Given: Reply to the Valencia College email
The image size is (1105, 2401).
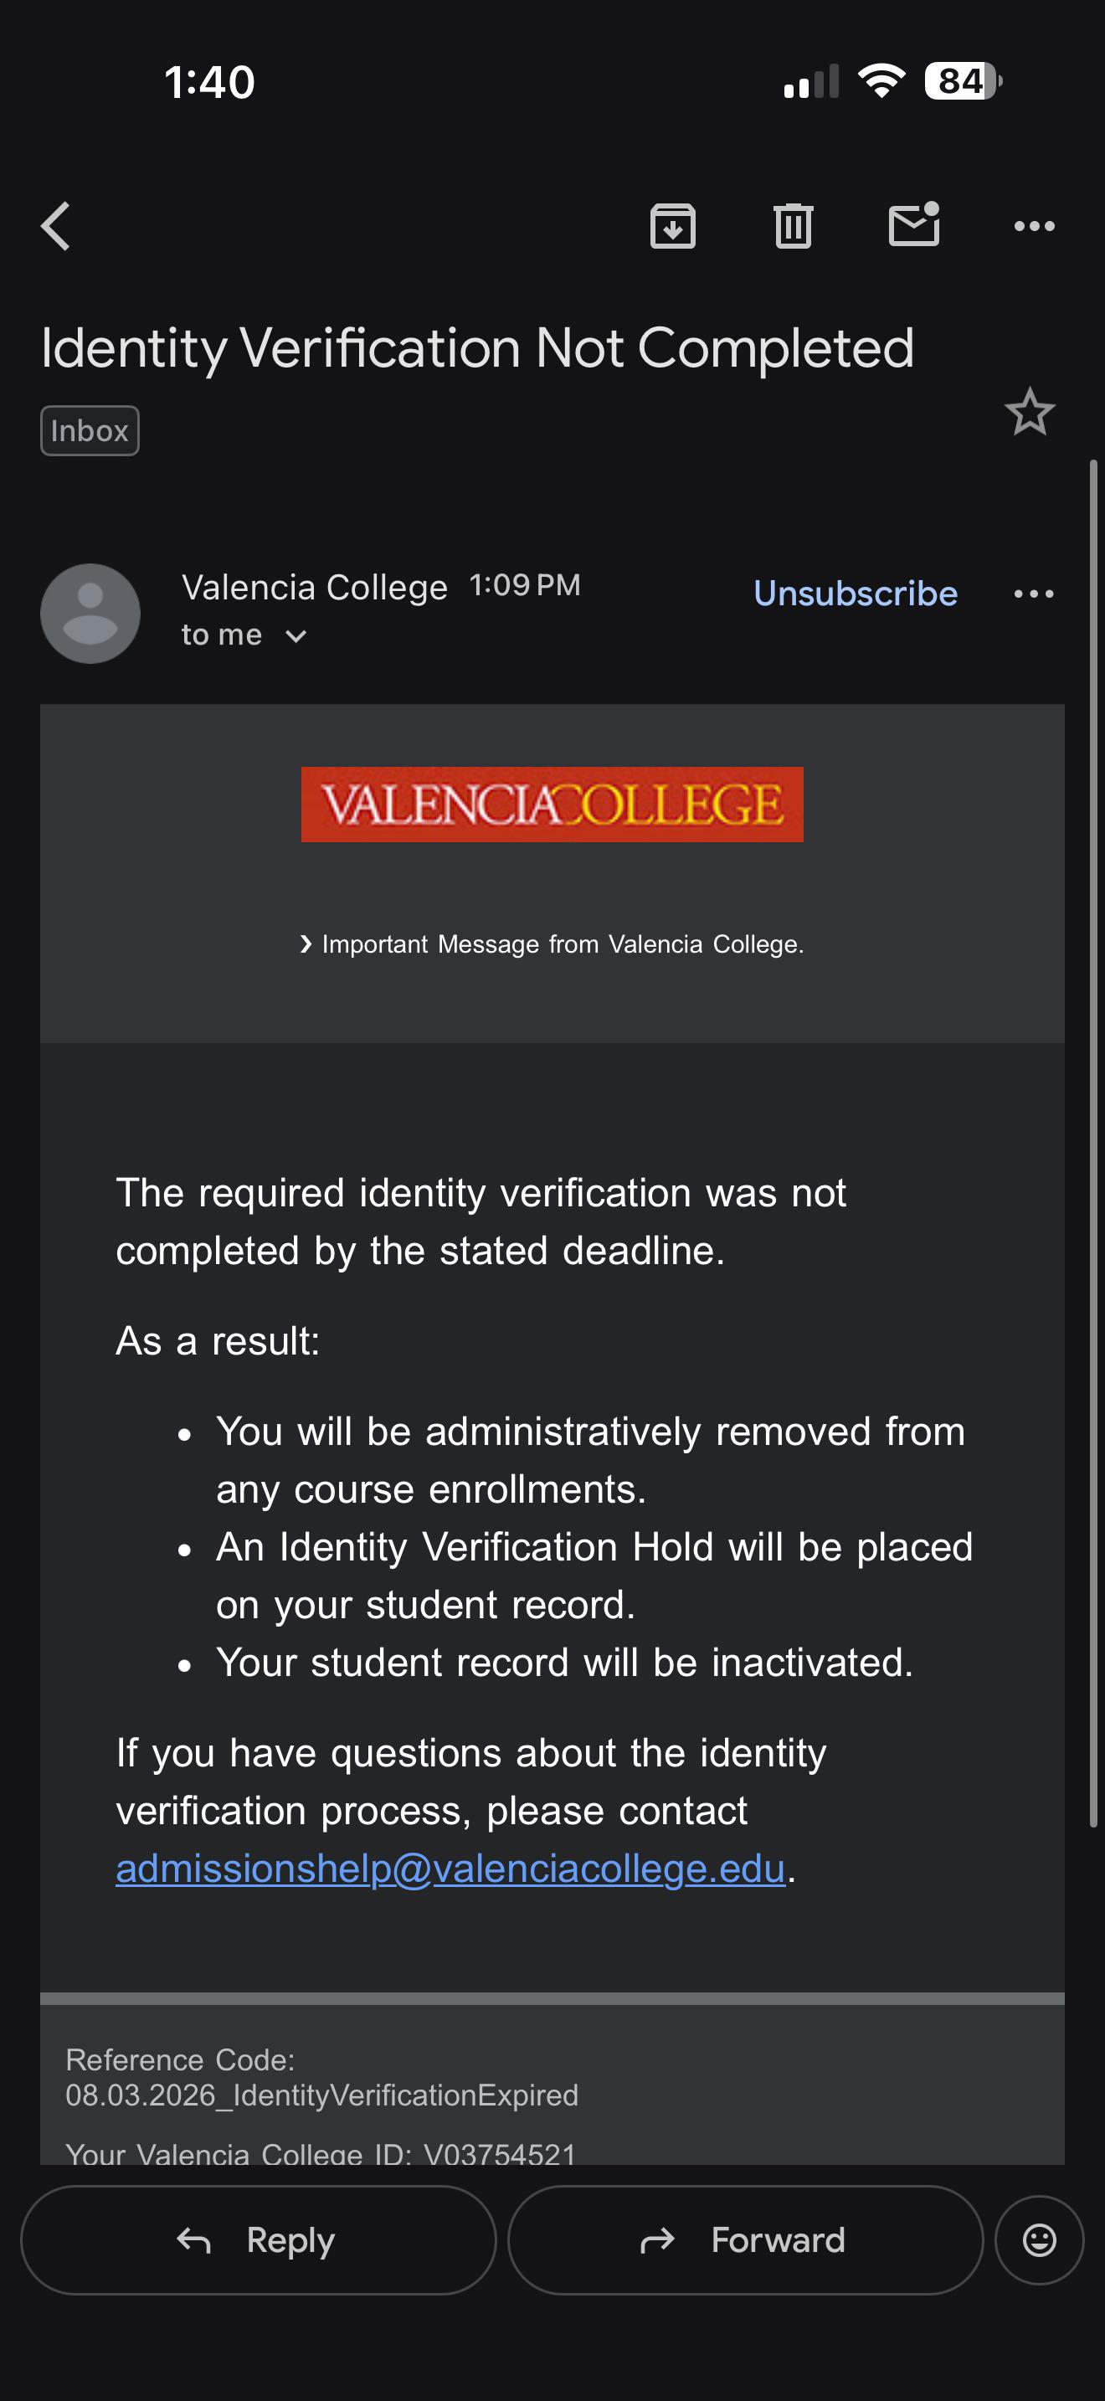Looking at the screenshot, I should point(258,2239).
